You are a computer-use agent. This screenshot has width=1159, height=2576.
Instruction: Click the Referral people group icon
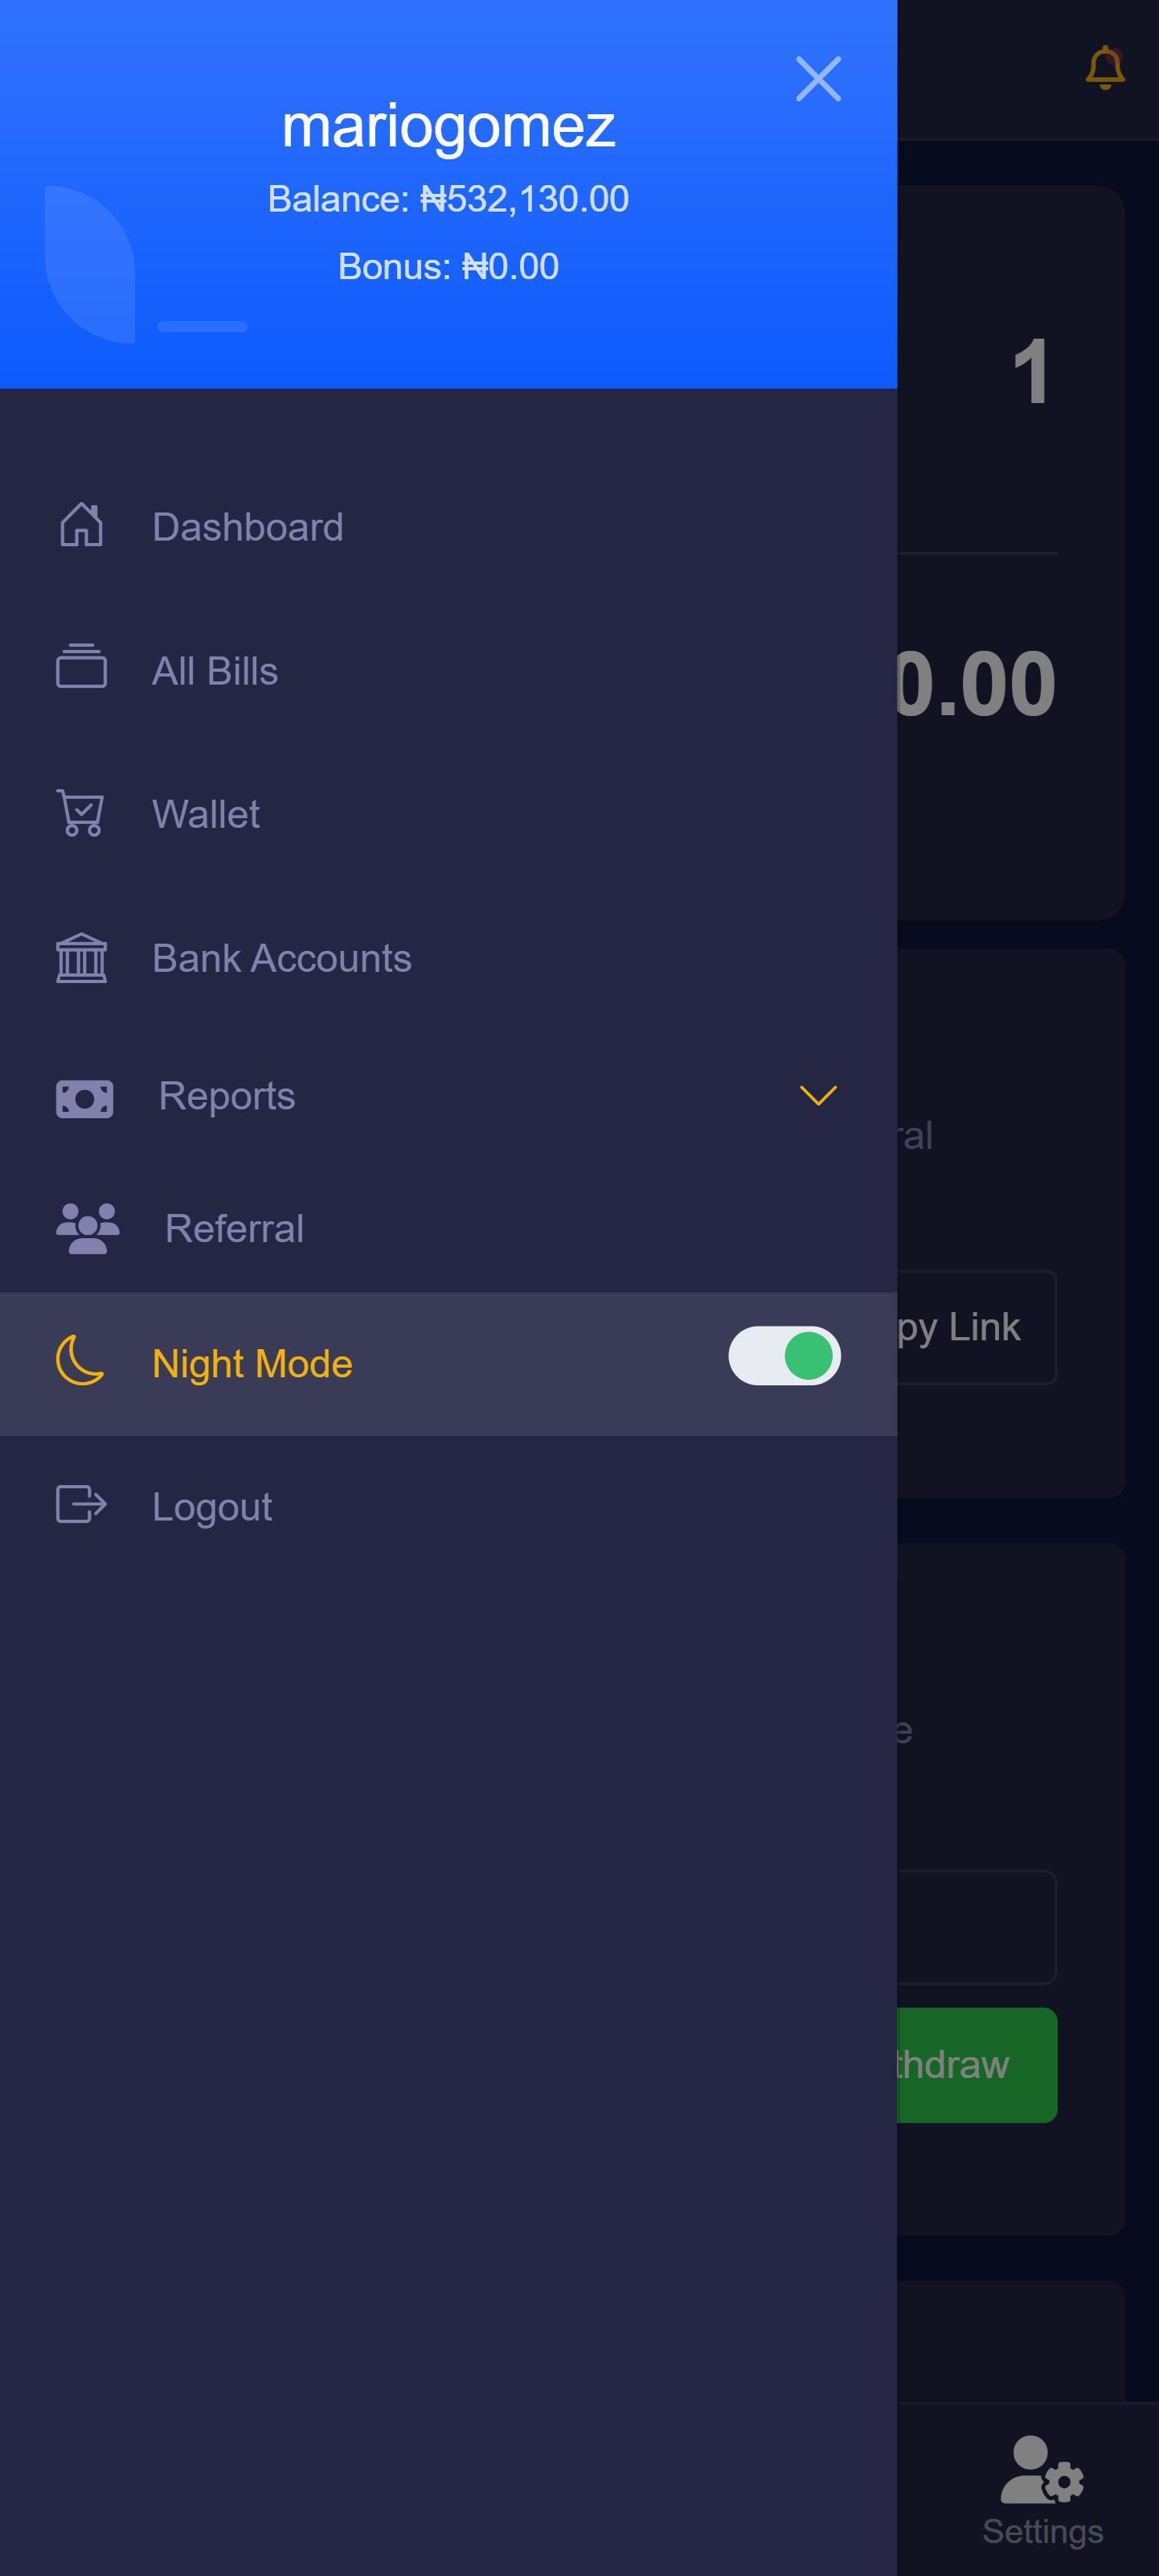tap(88, 1228)
